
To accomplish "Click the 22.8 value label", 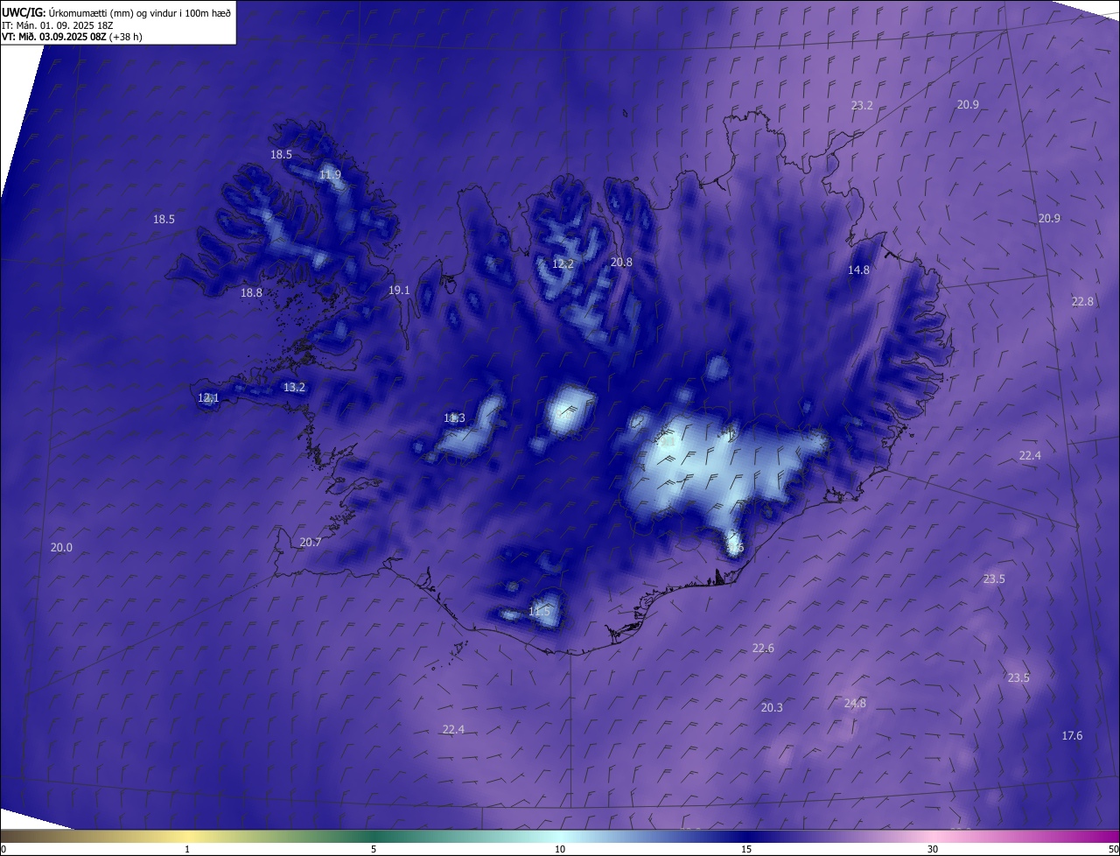I will pyautogui.click(x=1082, y=301).
